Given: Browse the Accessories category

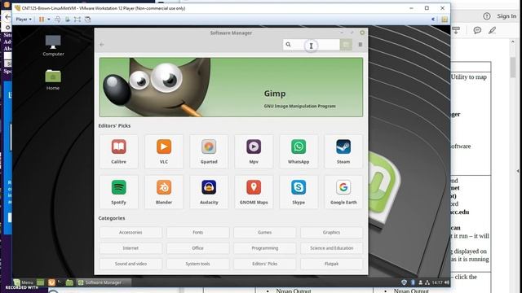Looking at the screenshot, I should click(x=130, y=233).
